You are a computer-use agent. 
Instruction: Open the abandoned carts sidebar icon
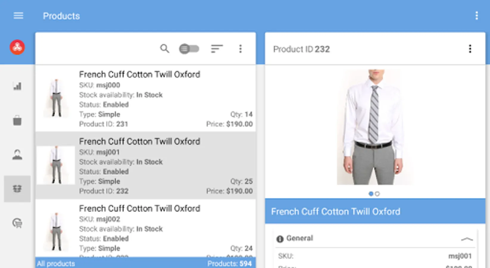(17, 223)
